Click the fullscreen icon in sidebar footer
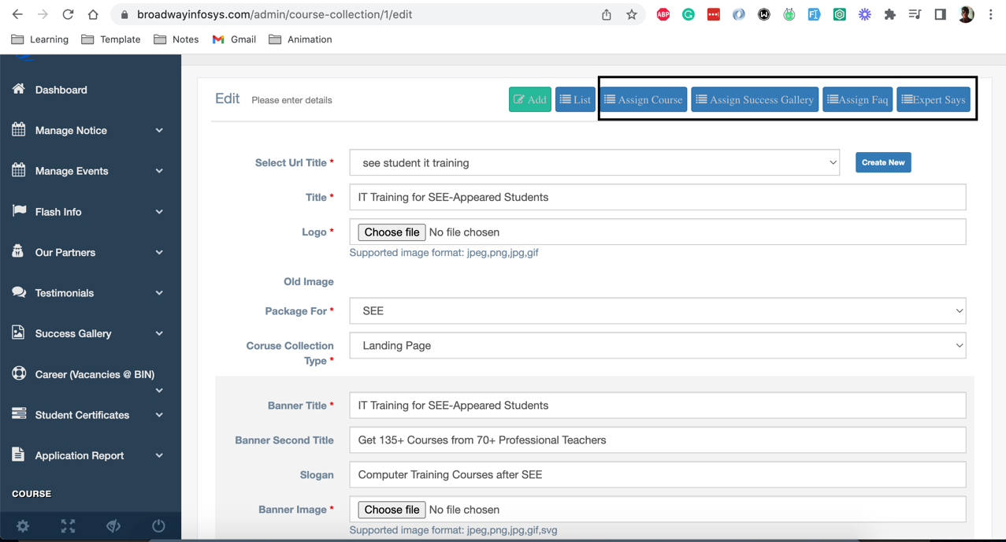The height and width of the screenshot is (542, 1006). click(x=69, y=526)
